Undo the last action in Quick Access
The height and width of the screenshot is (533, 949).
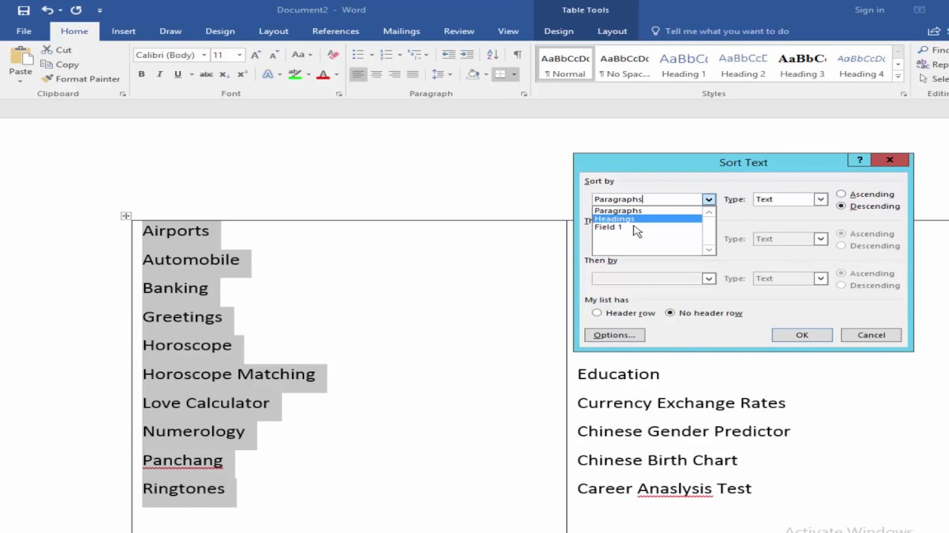(47, 10)
